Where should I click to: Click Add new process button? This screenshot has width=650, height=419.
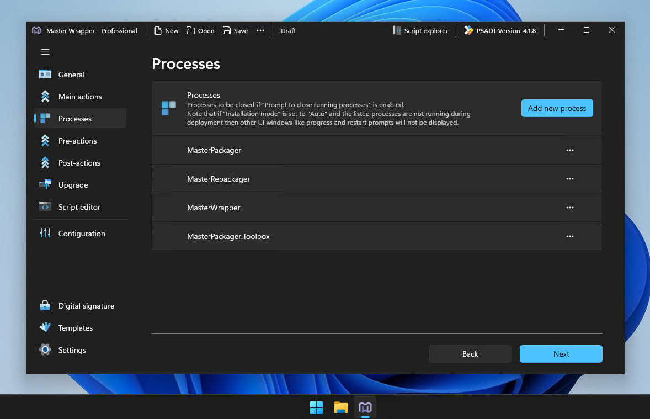(x=557, y=108)
